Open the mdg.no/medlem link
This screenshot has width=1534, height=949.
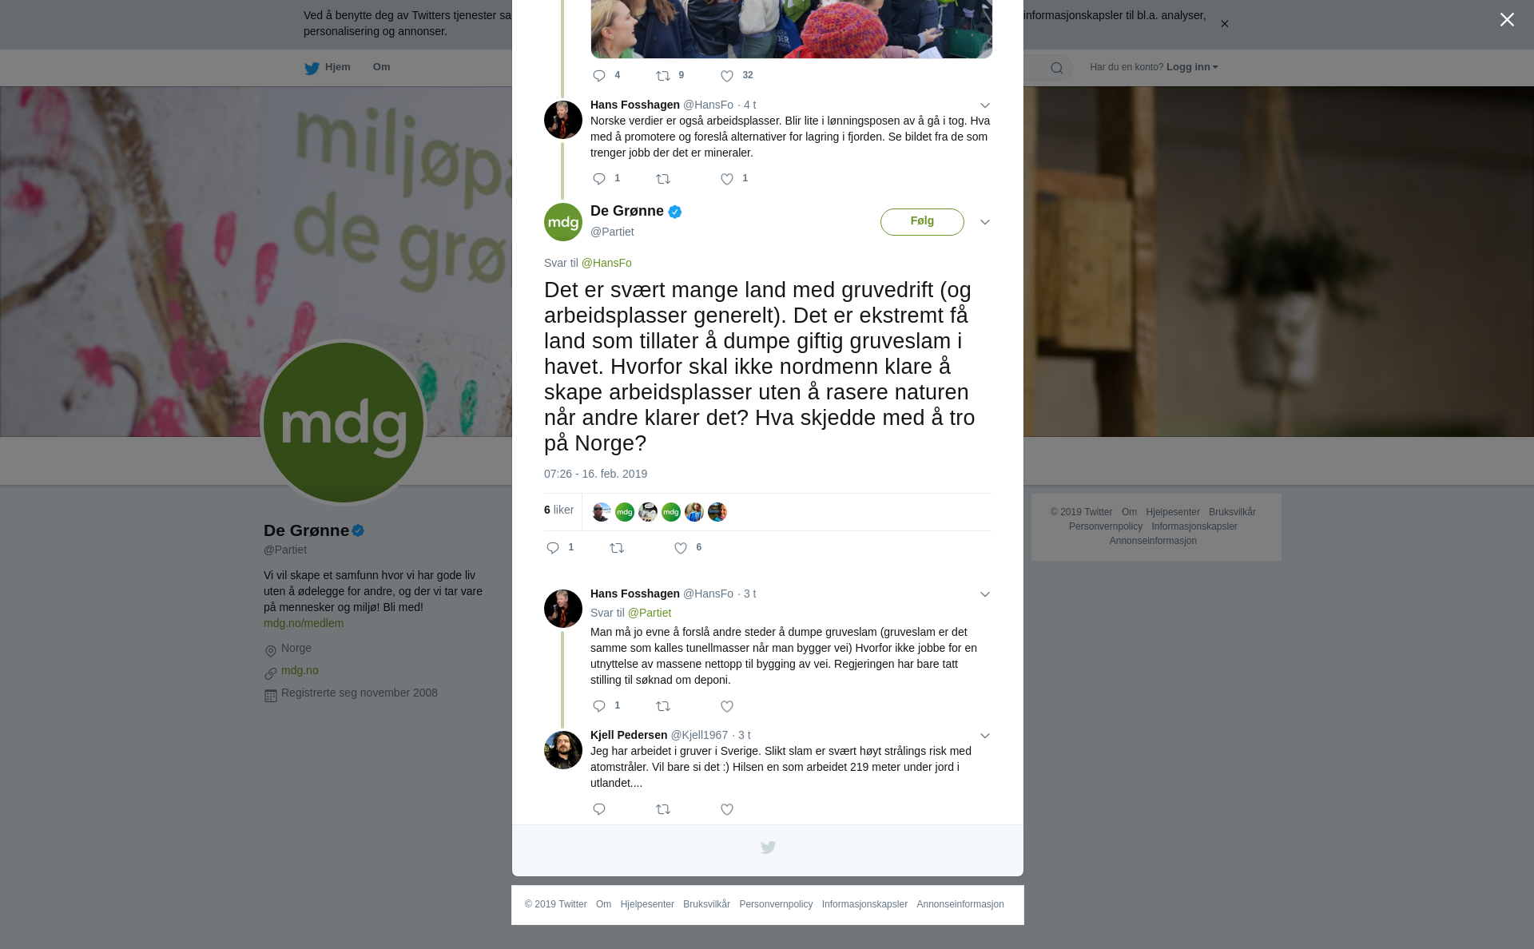[x=304, y=623]
